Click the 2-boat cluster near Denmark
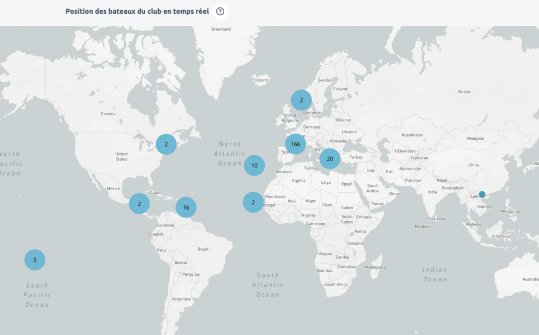 pos(301,100)
